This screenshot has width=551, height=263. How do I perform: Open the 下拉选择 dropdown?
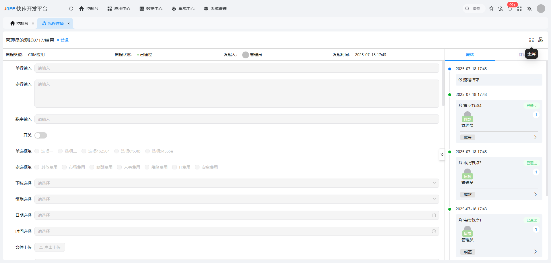[x=237, y=183]
